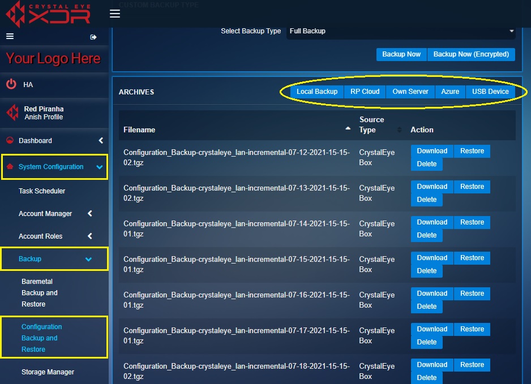The height and width of the screenshot is (384, 531).
Task: Sort archives by Filename arrow
Action: [x=348, y=128]
